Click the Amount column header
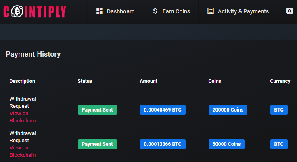The image size is (297, 162). tap(148, 81)
